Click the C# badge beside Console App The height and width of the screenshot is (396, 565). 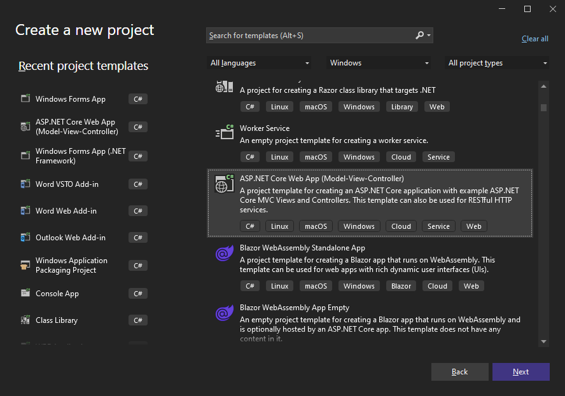click(138, 294)
